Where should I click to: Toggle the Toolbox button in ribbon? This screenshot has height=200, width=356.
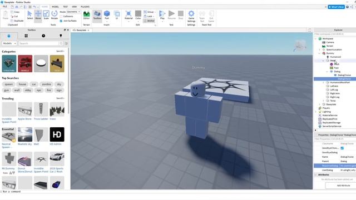coord(97,16)
